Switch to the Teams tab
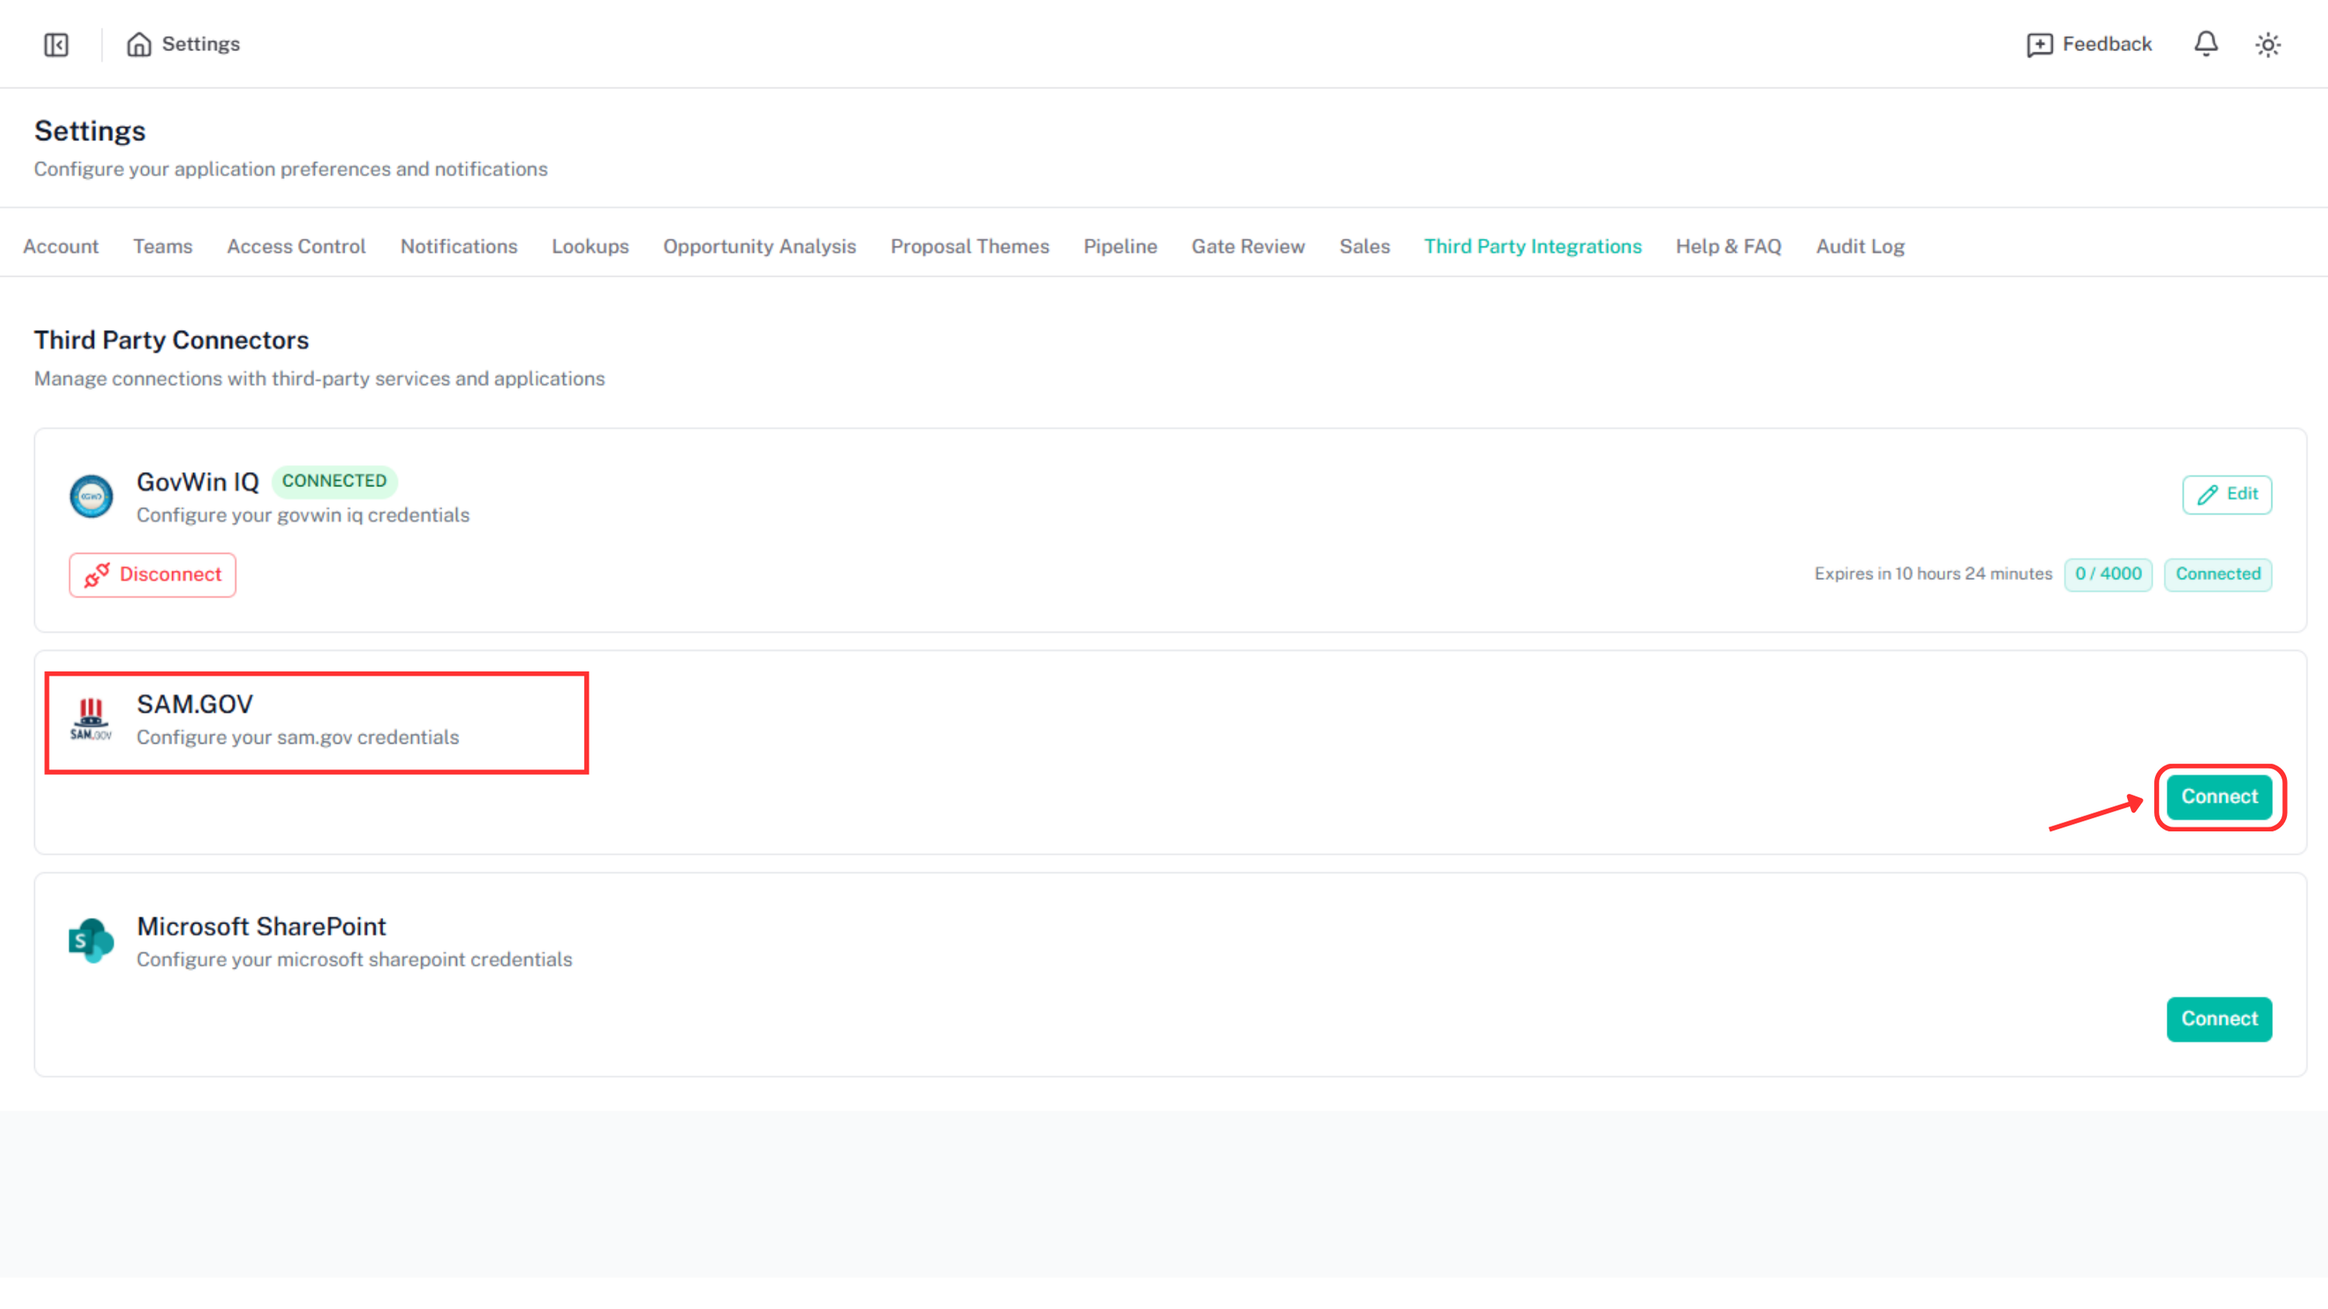 click(x=163, y=246)
